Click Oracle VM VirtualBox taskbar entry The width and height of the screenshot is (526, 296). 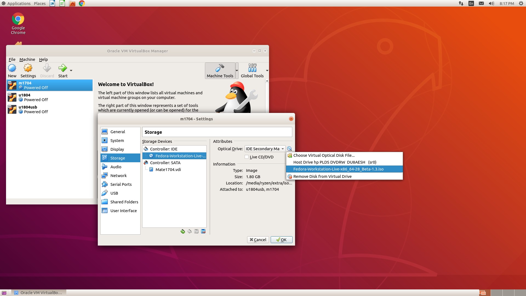click(x=38, y=293)
